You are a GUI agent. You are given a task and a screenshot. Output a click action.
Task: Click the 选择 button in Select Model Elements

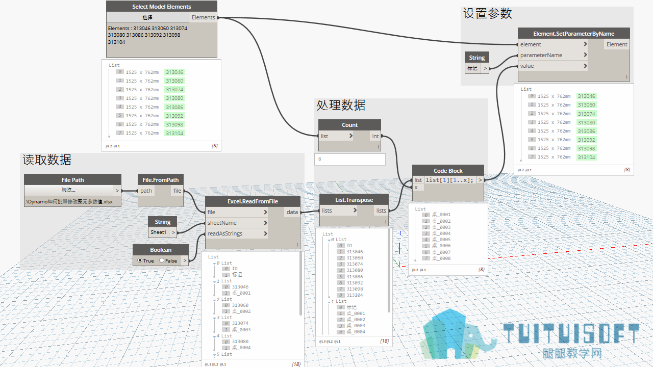pyautogui.click(x=148, y=17)
